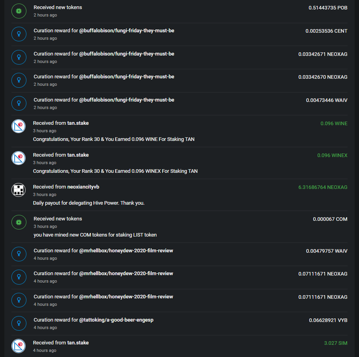Open tan.stake avatar on the 3.027 SIM row
Image resolution: width=359 pixels, height=357 pixels.
(19, 346)
